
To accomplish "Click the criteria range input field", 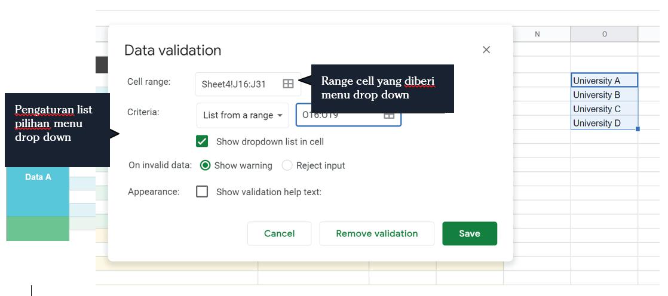I will (348, 115).
